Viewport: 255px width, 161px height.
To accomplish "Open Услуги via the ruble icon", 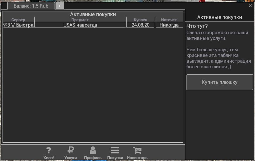I will pyautogui.click(x=70, y=151).
